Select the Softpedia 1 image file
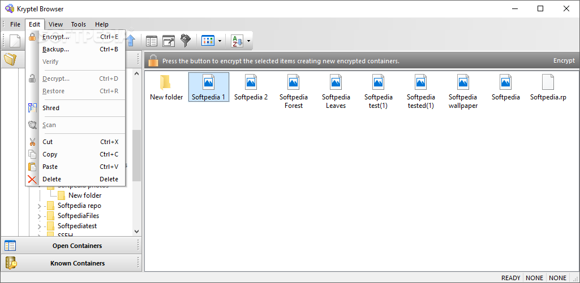This screenshot has height=283, width=580. point(209,87)
